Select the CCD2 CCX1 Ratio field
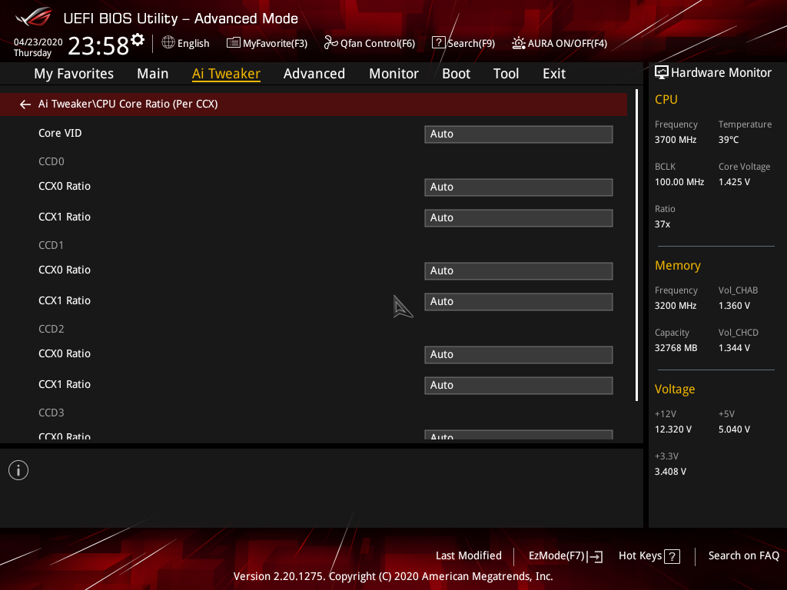This screenshot has width=787, height=590. (519, 386)
